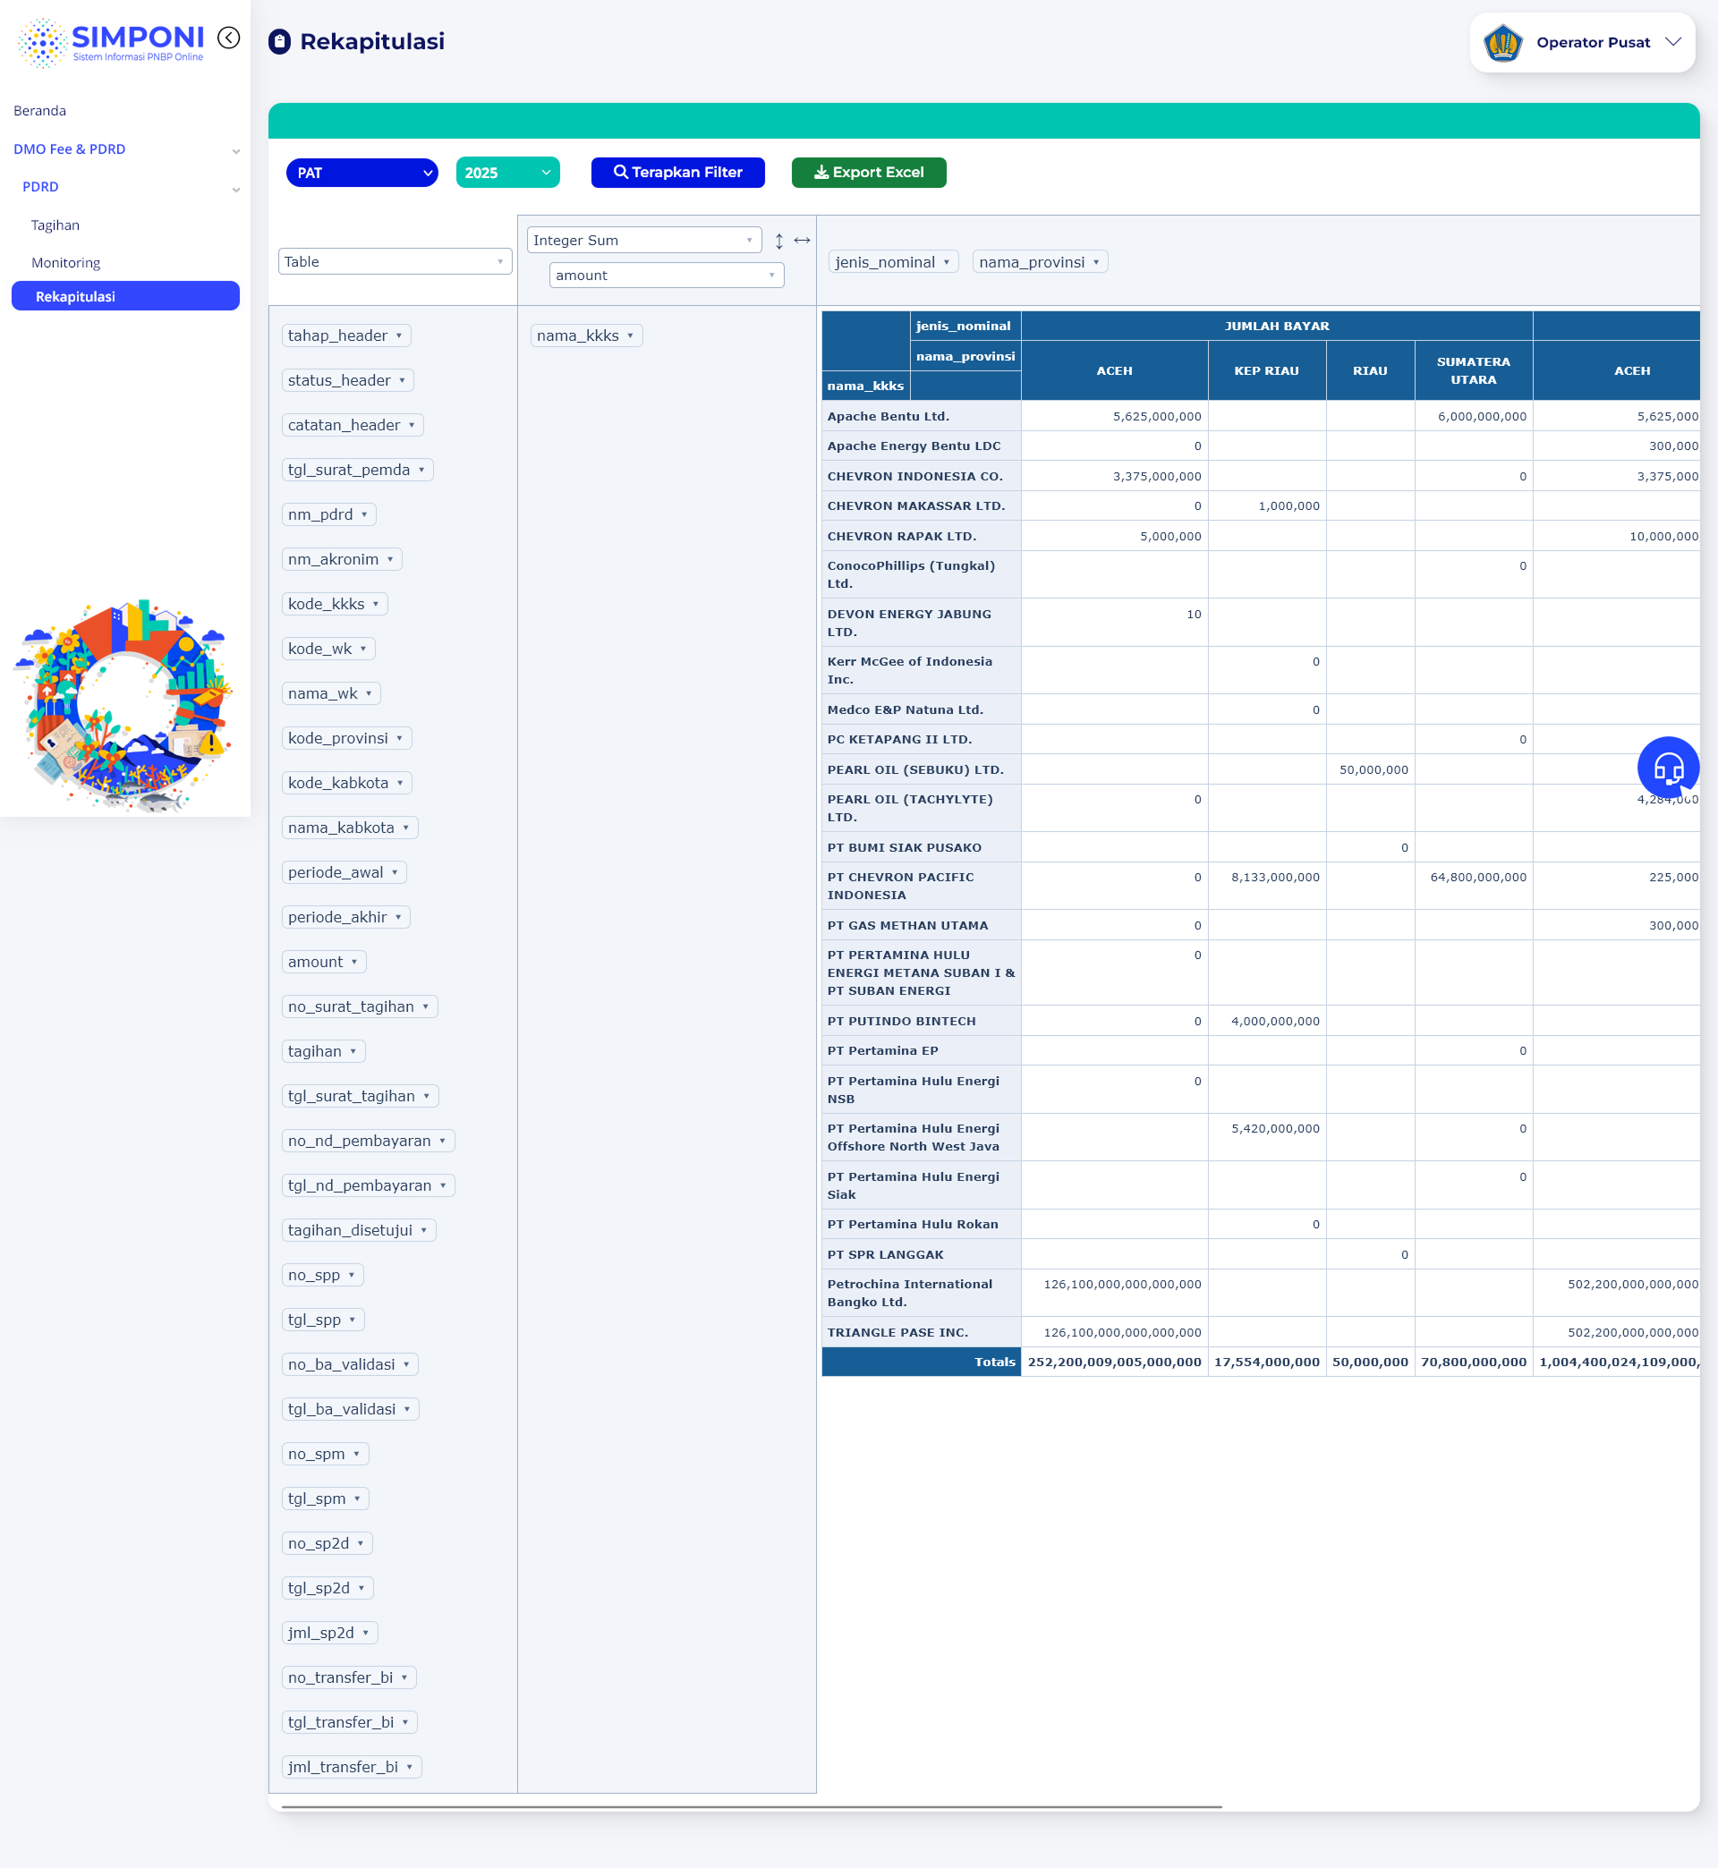Open the headset support chat icon
Screen dimensions: 1718x1868
coord(1668,768)
